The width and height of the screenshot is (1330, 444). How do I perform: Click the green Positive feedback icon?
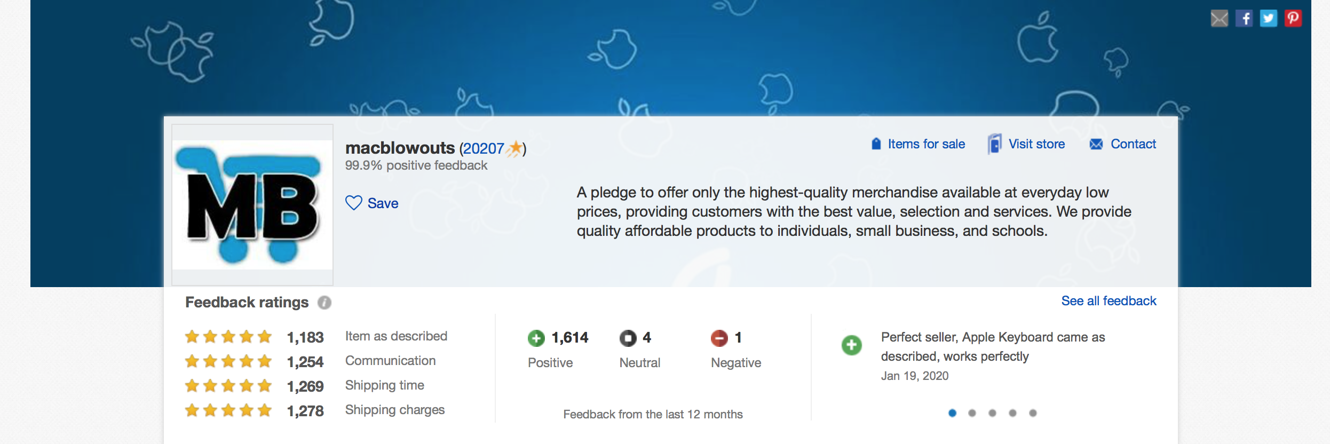coord(536,338)
